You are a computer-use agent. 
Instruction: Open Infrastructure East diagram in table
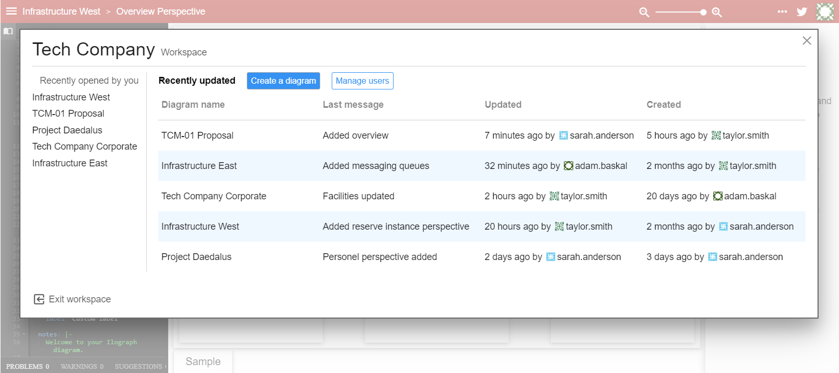(199, 166)
